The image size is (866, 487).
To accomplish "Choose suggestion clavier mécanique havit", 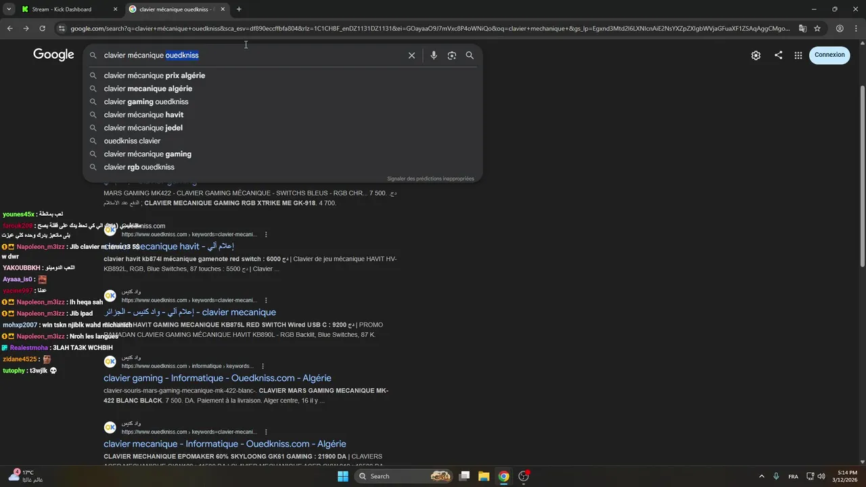I will [x=283, y=115].
